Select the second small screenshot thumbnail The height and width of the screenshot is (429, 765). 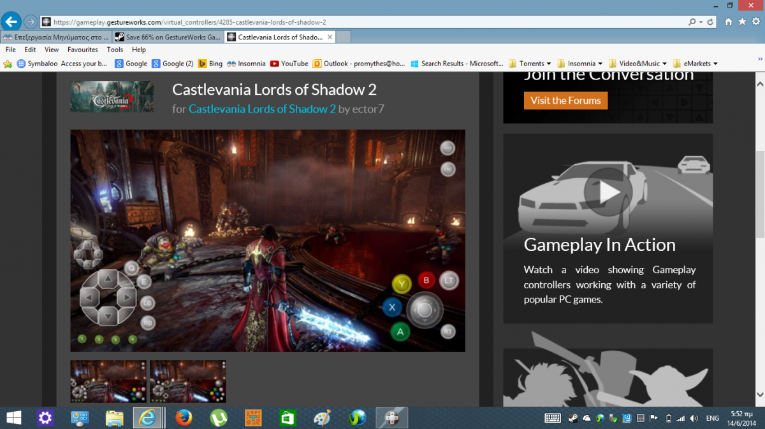click(x=187, y=381)
